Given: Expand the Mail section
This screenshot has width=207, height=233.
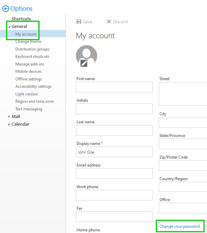Looking at the screenshot, I should pos(9,117).
